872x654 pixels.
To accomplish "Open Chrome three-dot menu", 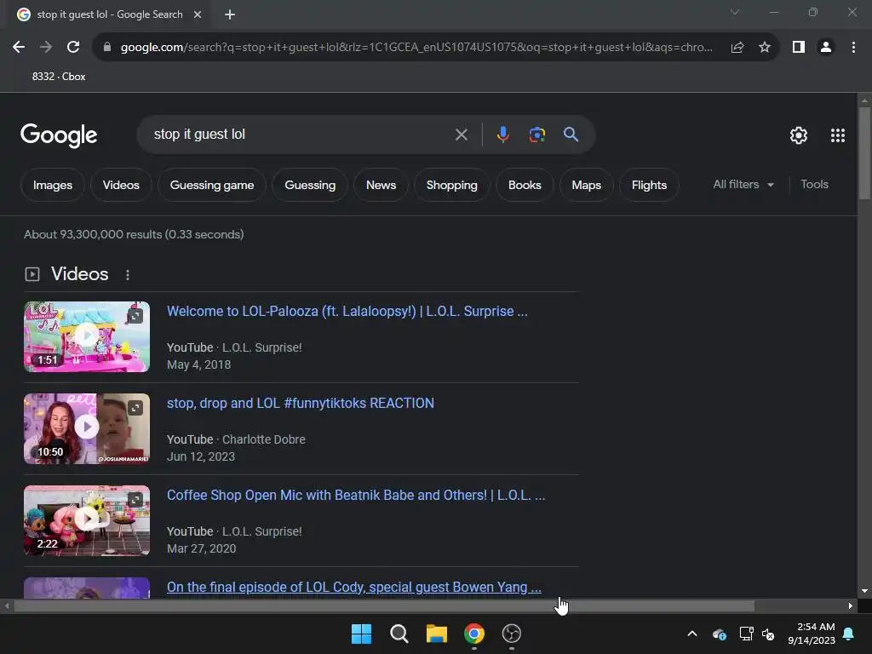I will coord(853,48).
